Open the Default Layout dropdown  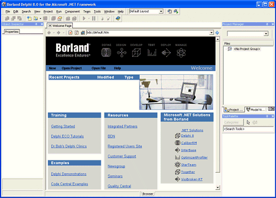[161, 11]
